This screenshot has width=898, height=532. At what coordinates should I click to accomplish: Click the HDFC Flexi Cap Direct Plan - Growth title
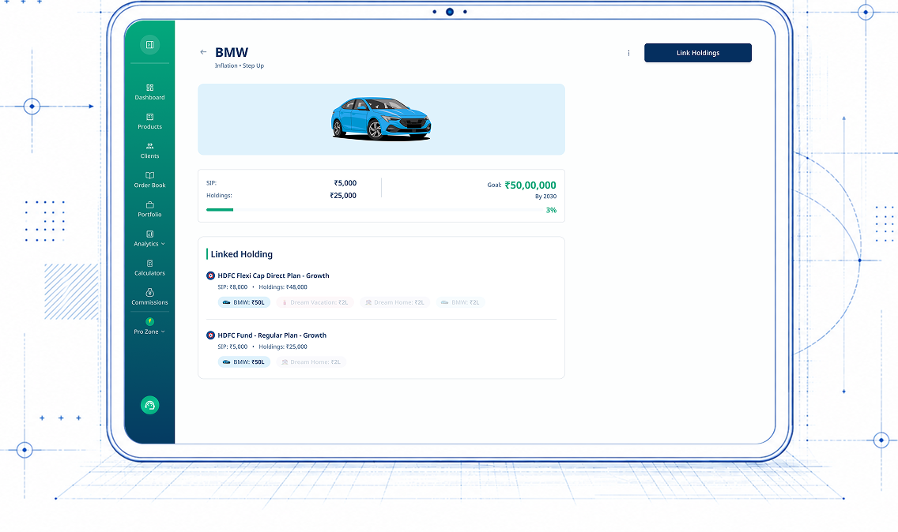point(274,275)
